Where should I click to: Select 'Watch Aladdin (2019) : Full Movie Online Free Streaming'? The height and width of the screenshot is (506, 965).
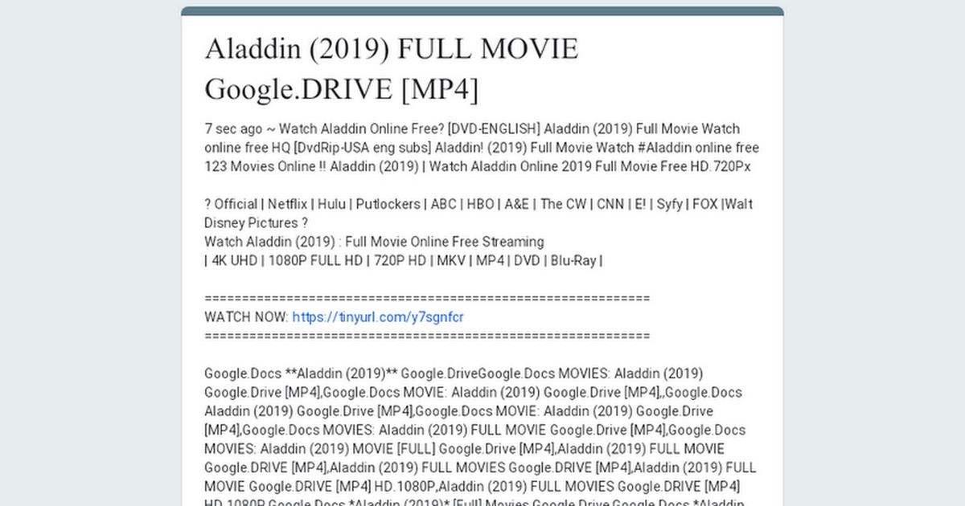click(x=375, y=242)
